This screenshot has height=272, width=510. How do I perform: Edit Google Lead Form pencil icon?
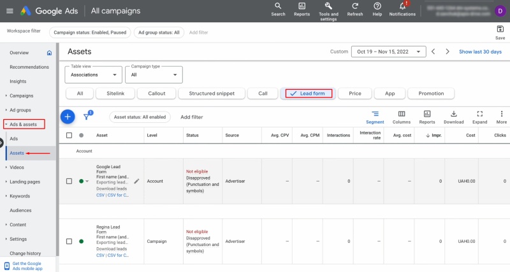pos(136,181)
